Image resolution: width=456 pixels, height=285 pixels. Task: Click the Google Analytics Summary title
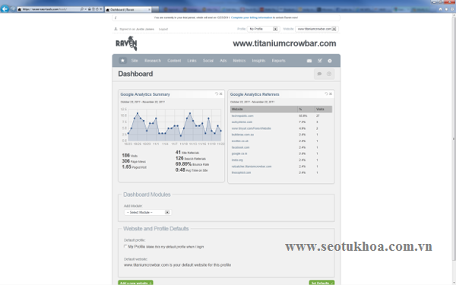click(x=145, y=94)
